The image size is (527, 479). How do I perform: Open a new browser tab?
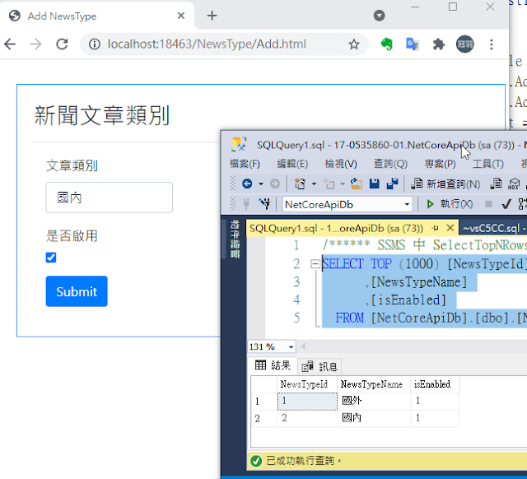coord(212,16)
